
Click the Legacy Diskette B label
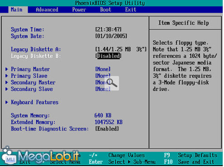click(x=36, y=56)
